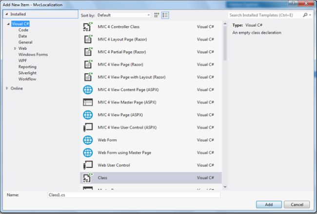Open the Sort by Default dropdown
Screen dimensions: 317x214
pos(123,15)
